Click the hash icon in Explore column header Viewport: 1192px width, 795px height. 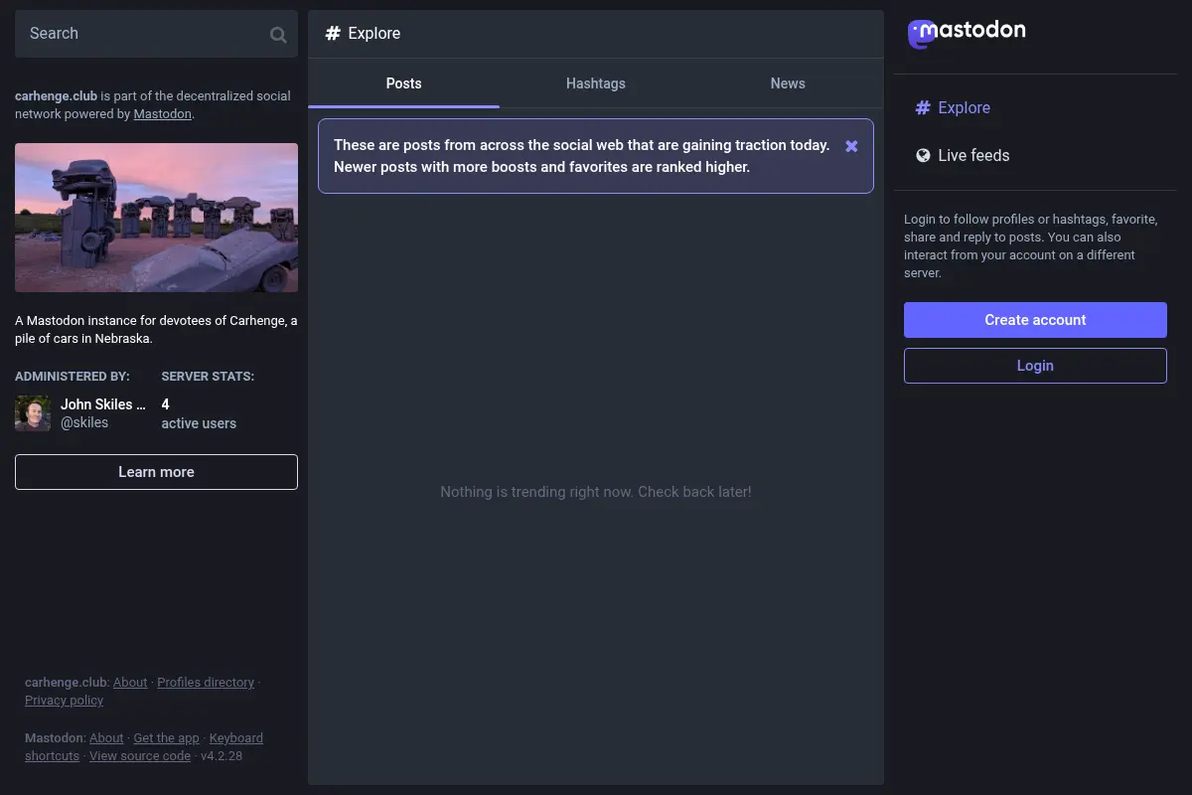(333, 34)
